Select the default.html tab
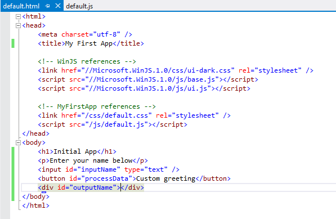The width and height of the screenshot is (336, 219). (21, 6)
